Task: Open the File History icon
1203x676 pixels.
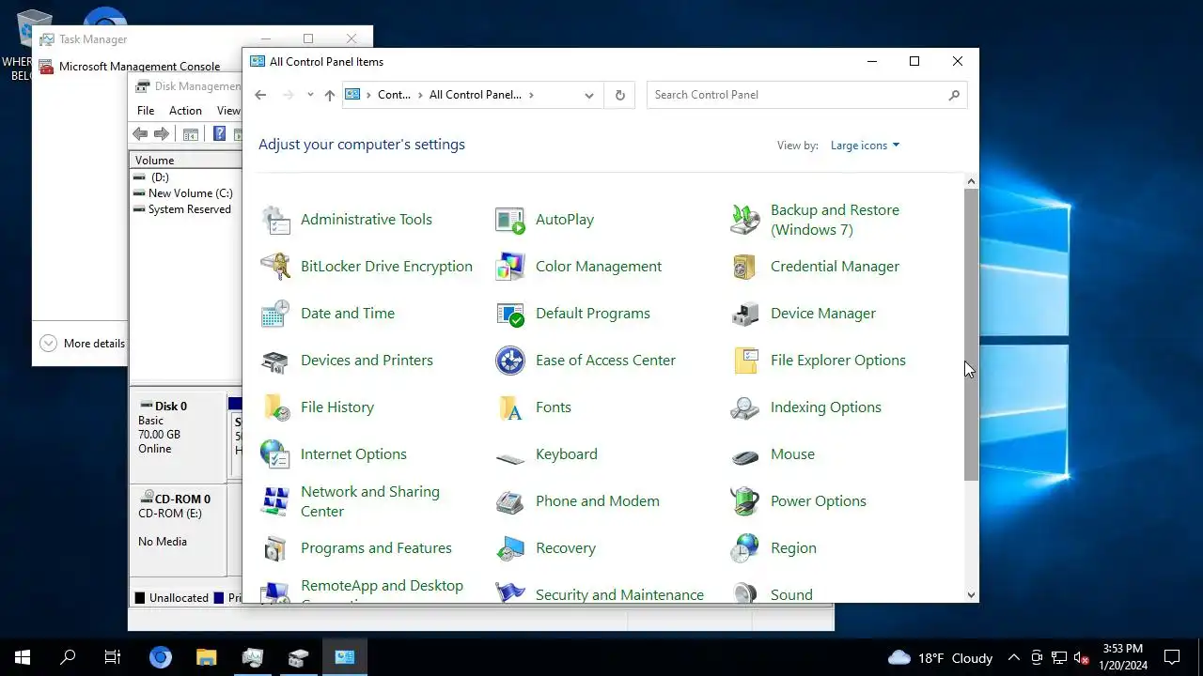Action: (x=275, y=407)
